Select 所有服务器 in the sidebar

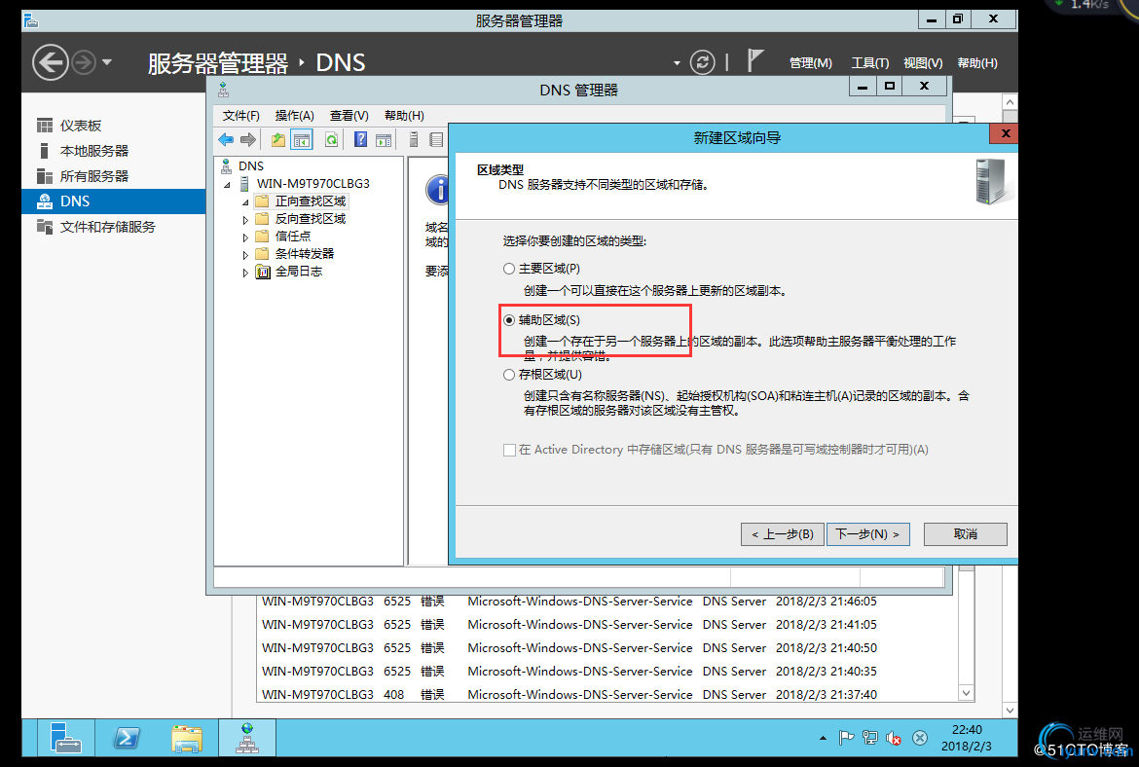click(x=113, y=176)
